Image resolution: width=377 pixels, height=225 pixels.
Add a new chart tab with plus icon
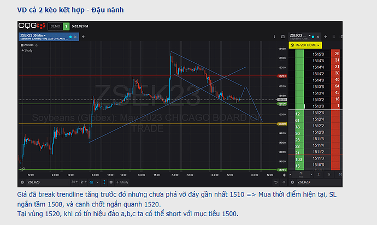tap(83, 37)
